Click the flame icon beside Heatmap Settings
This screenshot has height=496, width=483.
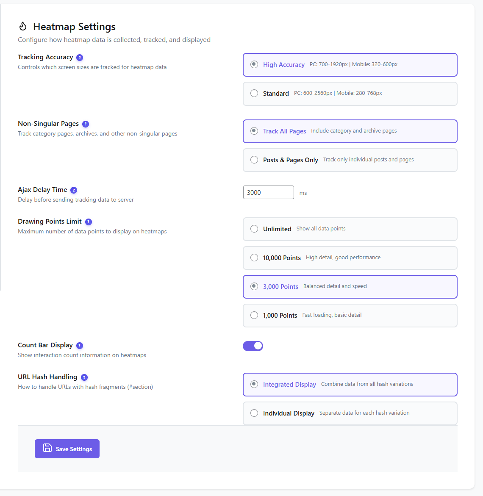coord(23,26)
